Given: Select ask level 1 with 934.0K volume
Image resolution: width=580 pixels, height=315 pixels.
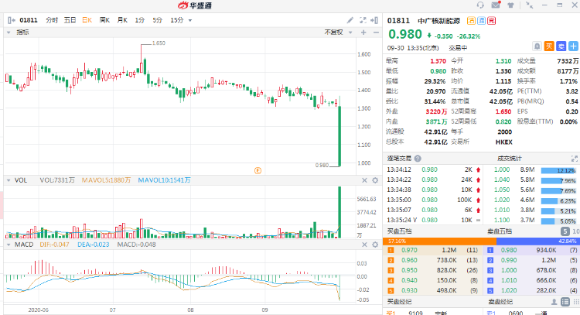Looking at the screenshot, I should pyautogui.click(x=532, y=250).
